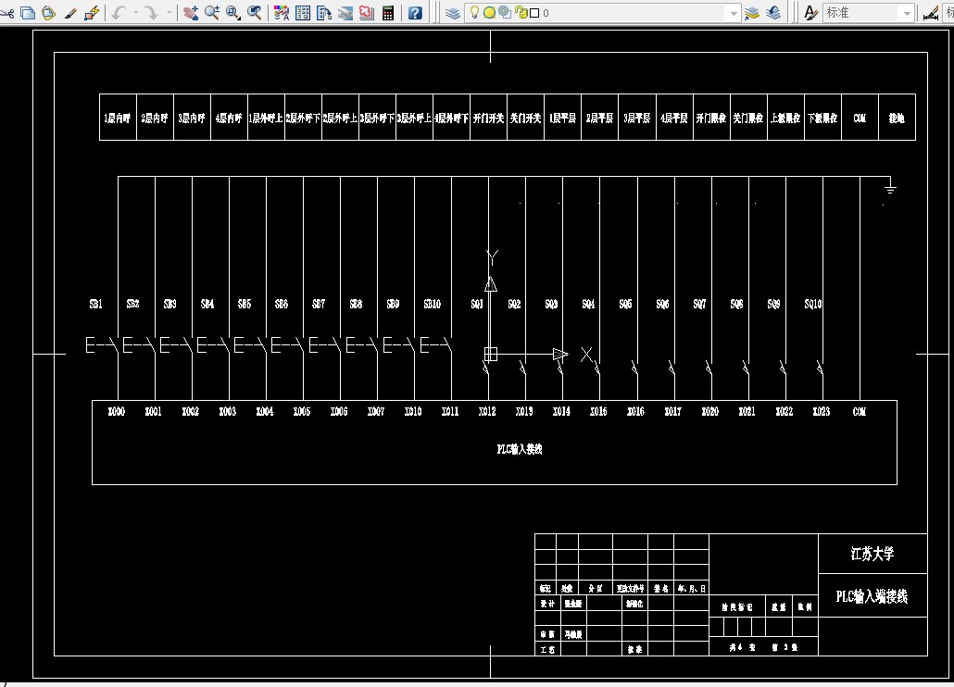Select the 江苏大学 title block text
Viewport: 954px width, 687px height.
coord(872,554)
